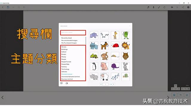Image resolution: width=191 pixels, height=107 pixels.
Task: Choose the sheep image
Action: click(104, 77)
